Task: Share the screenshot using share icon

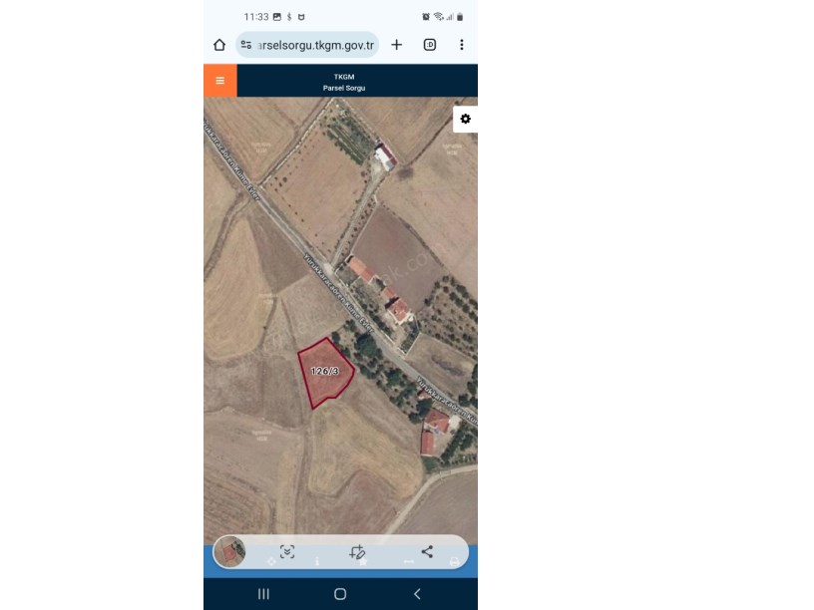Action: (x=427, y=551)
